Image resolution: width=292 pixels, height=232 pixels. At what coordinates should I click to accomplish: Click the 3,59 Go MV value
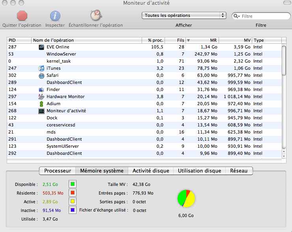(x=242, y=47)
